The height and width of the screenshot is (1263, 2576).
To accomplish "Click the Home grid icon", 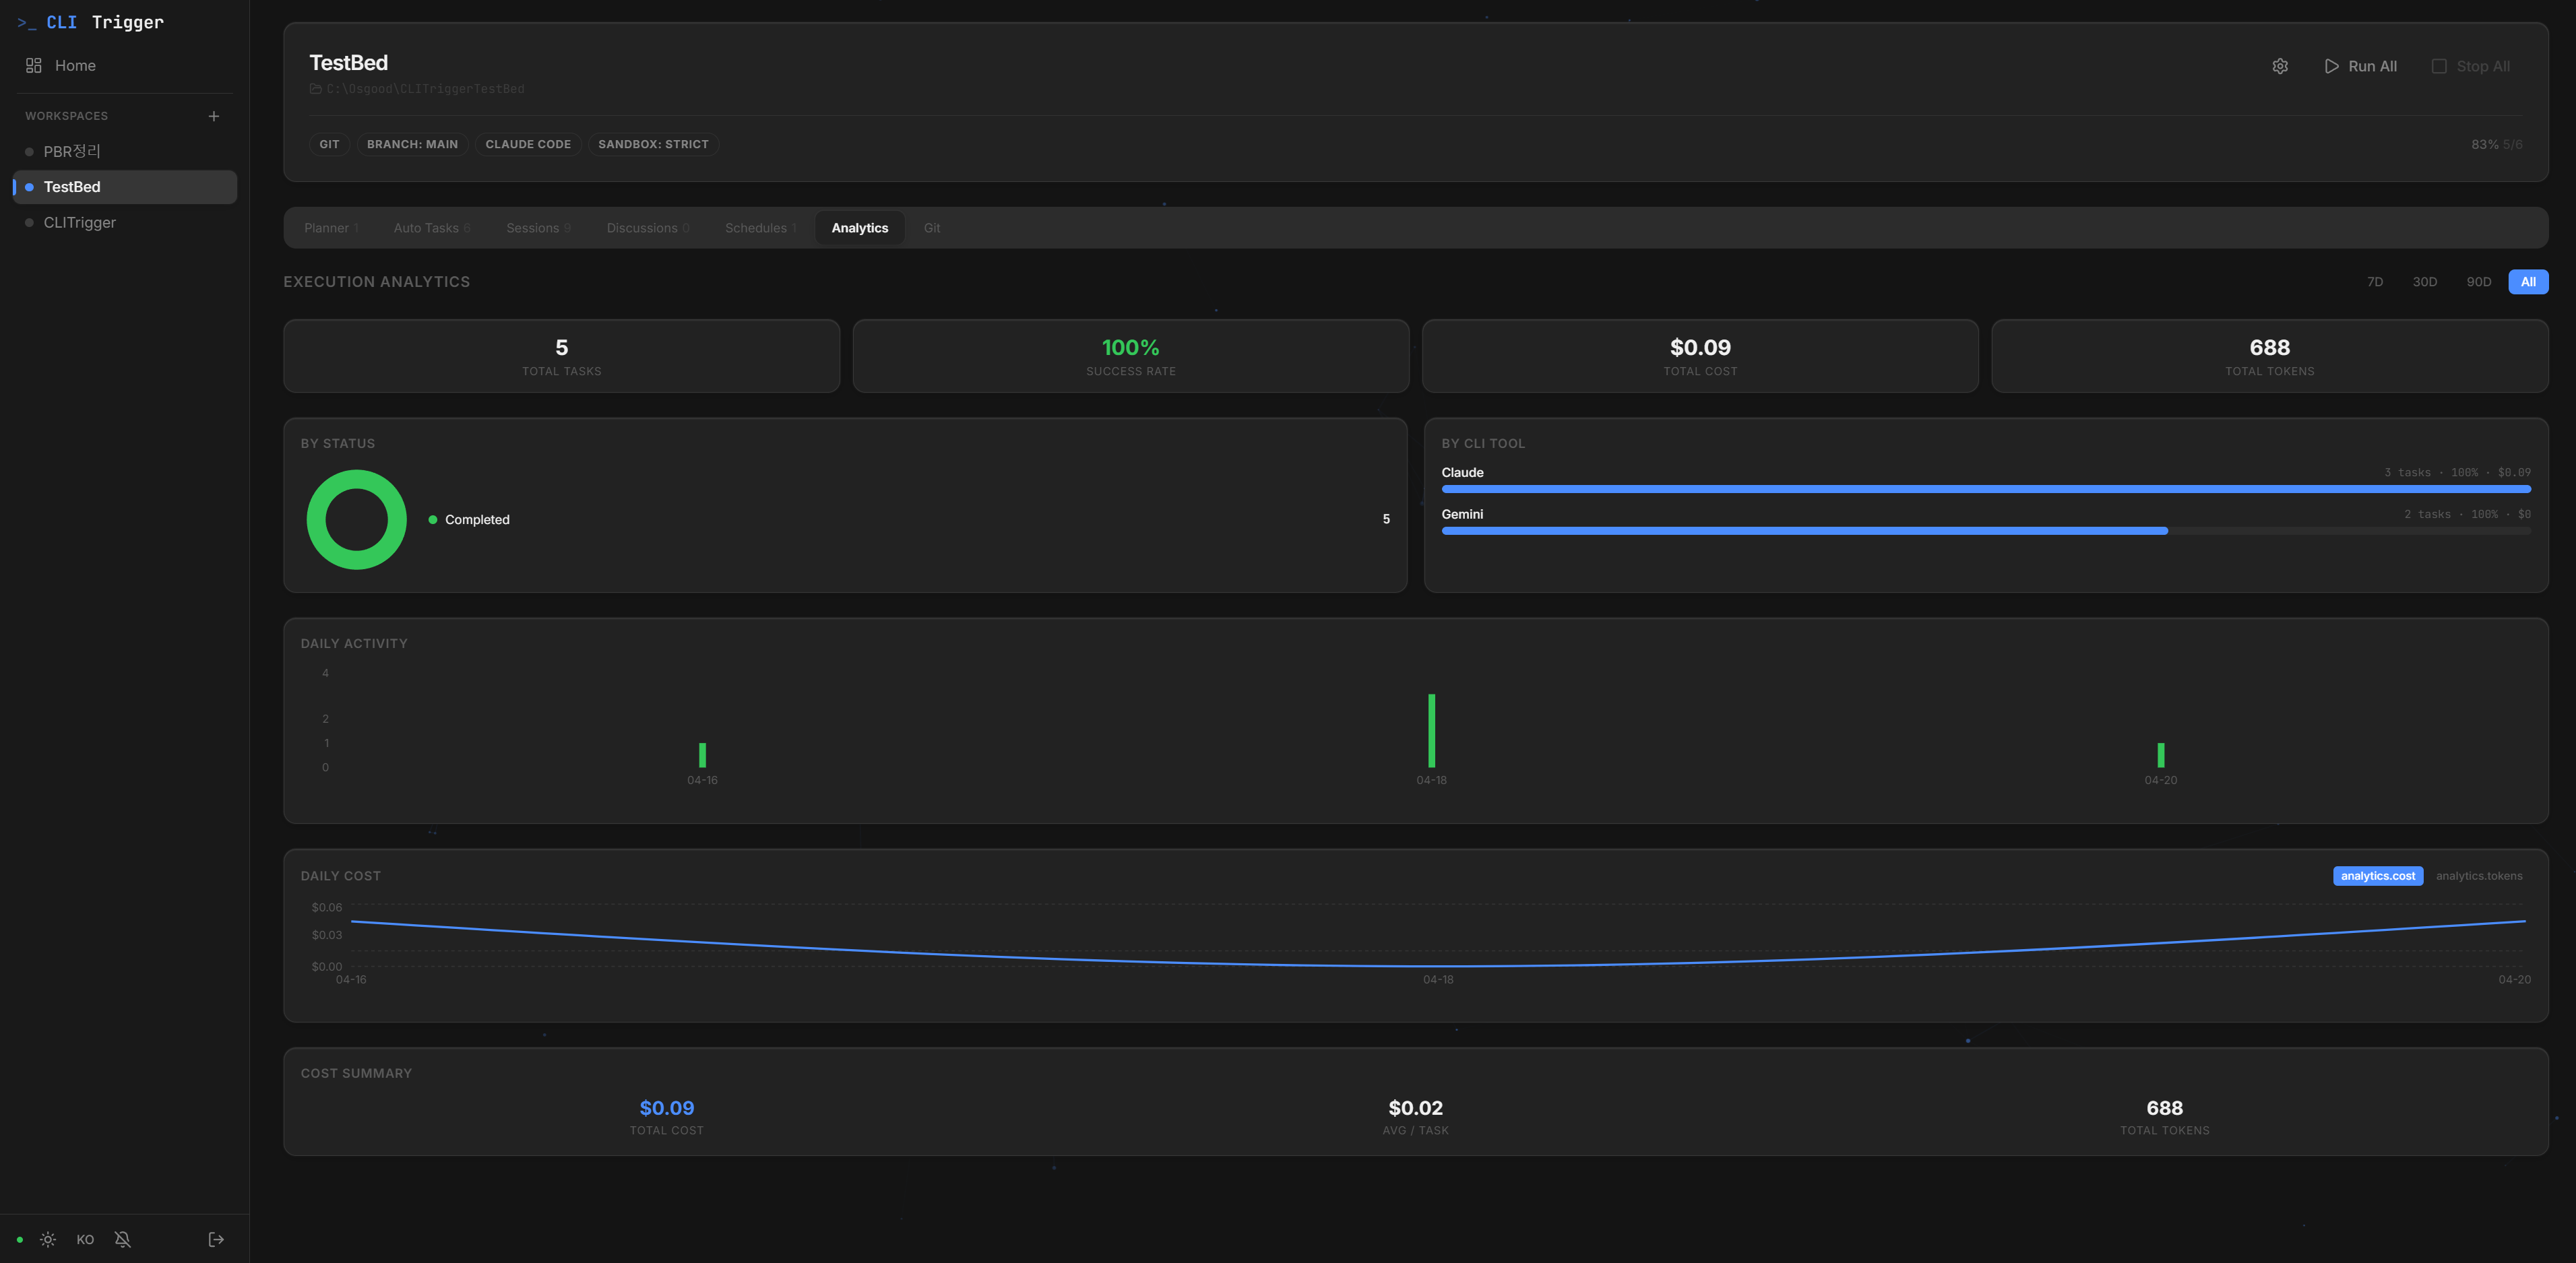I will pyautogui.click(x=34, y=65).
